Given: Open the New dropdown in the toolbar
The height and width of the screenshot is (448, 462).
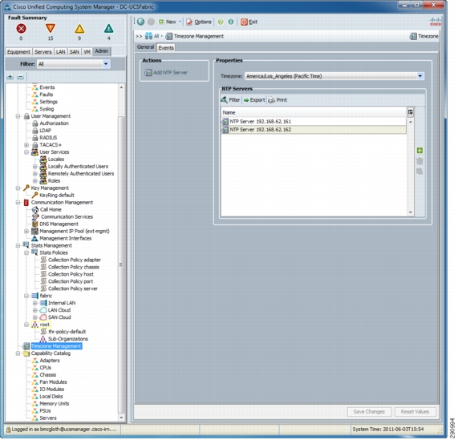Looking at the screenshot, I should (170, 22).
